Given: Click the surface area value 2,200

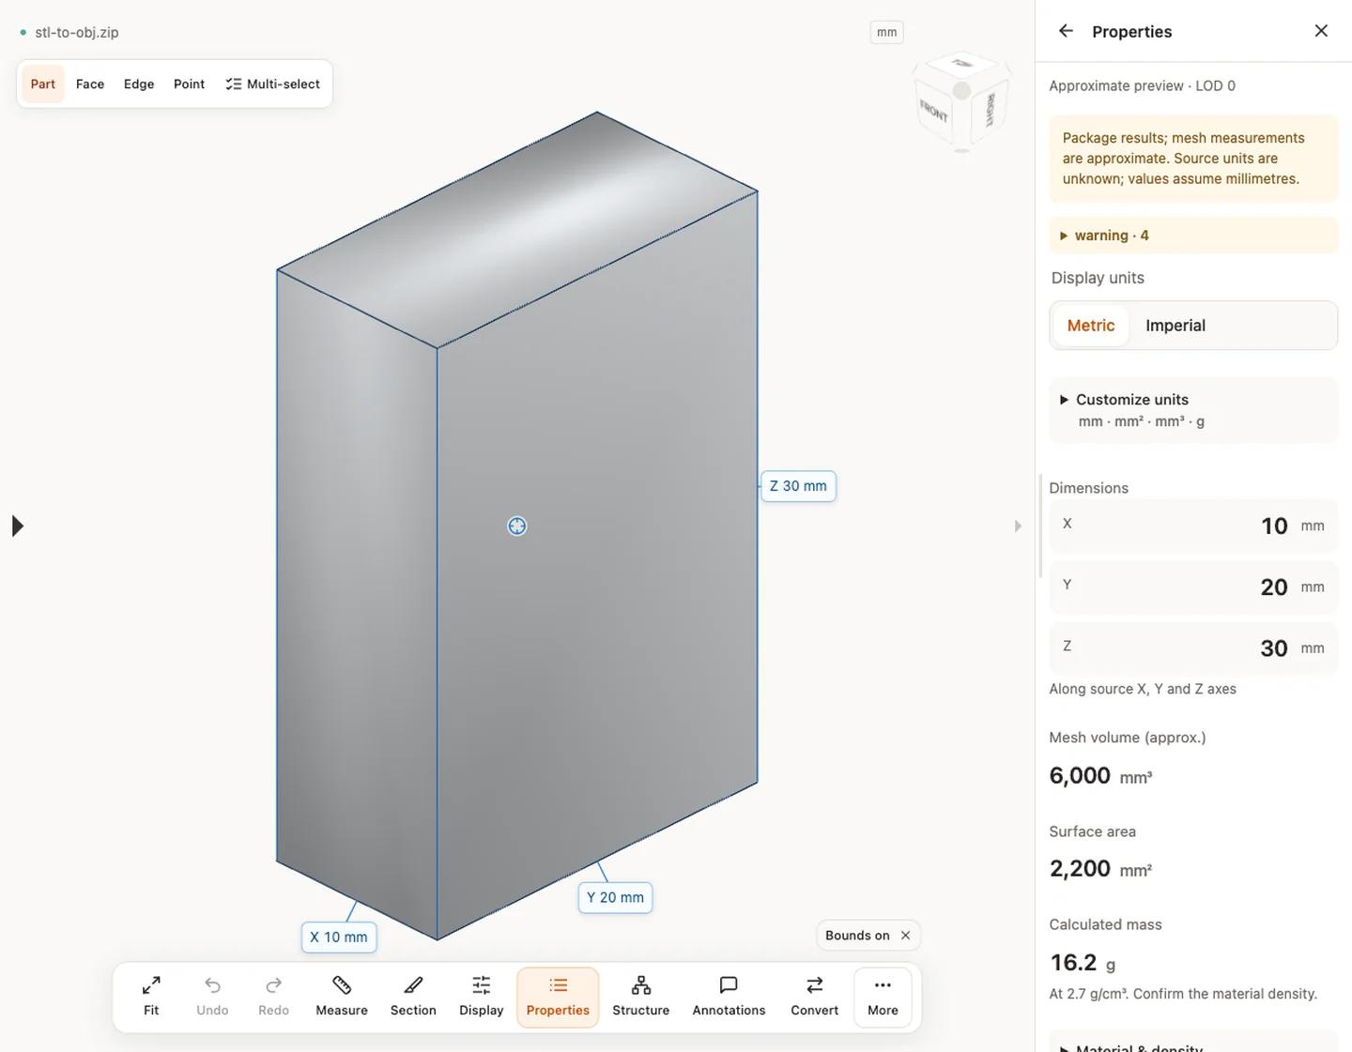Looking at the screenshot, I should 1080,868.
